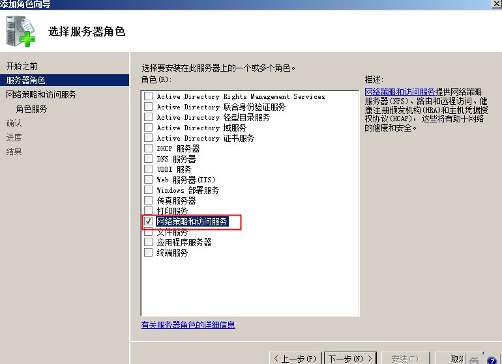Tick the 传真服务器 checkbox

148,200
